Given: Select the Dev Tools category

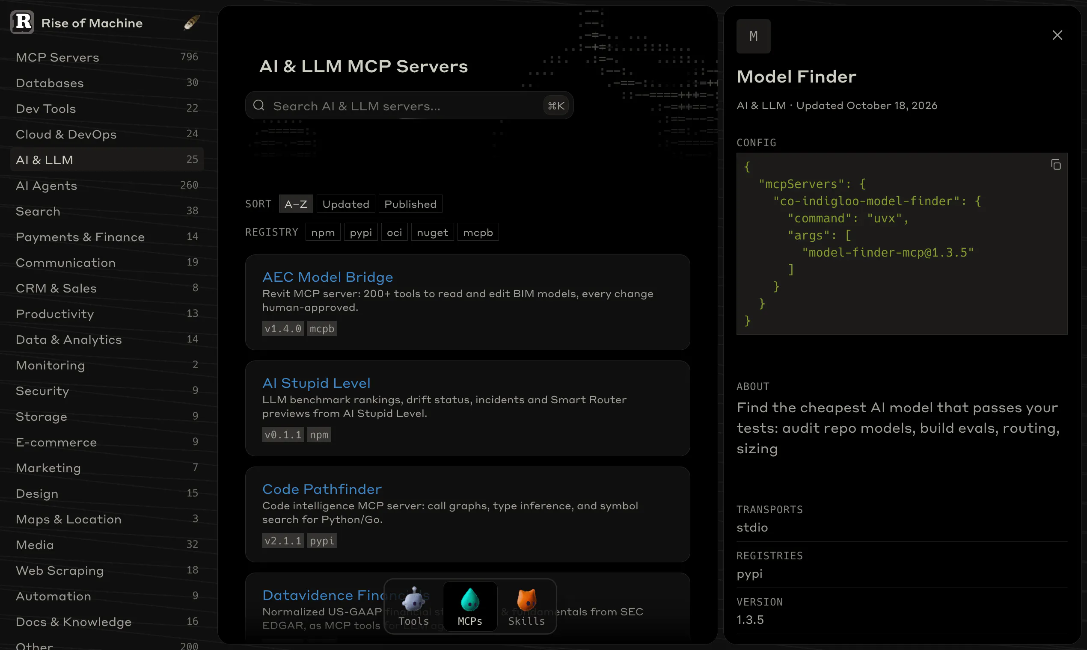Looking at the screenshot, I should [107, 108].
